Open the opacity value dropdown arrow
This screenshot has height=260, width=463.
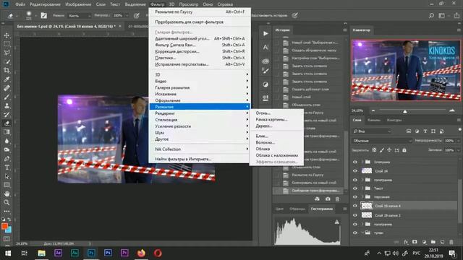click(x=458, y=141)
